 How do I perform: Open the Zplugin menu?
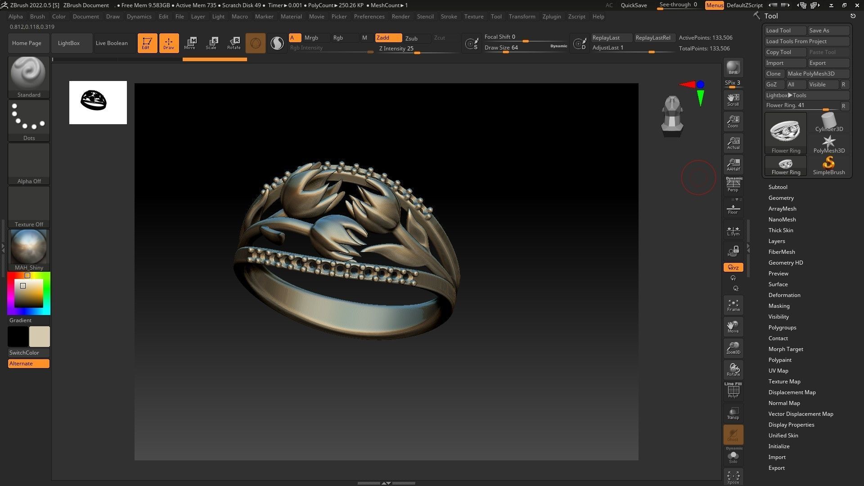(551, 17)
